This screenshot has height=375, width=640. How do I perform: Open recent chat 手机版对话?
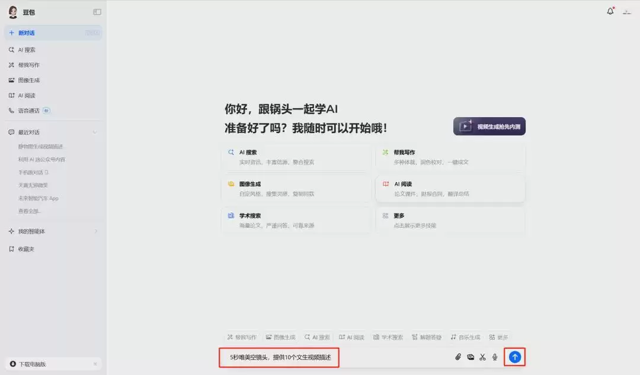click(x=33, y=173)
